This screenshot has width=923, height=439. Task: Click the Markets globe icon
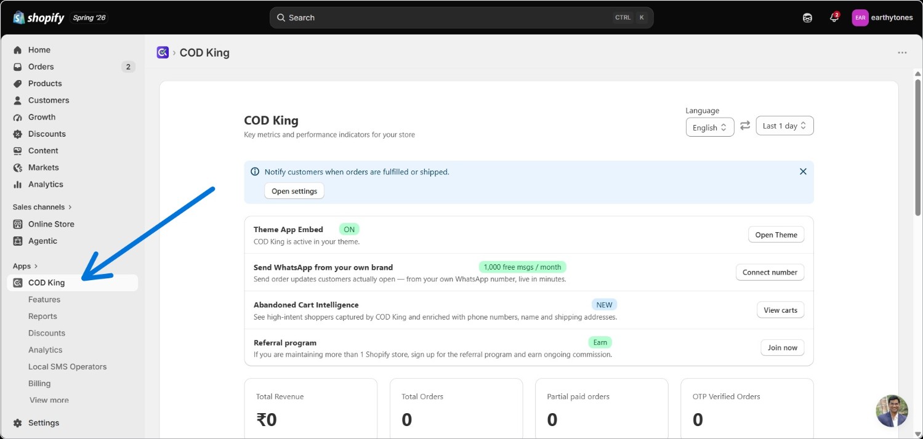click(17, 167)
